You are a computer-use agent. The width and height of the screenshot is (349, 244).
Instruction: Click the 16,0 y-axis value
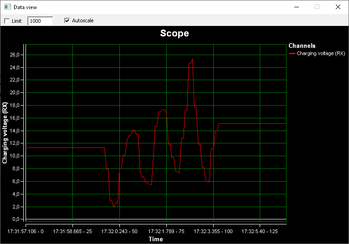pyautogui.click(x=15, y=118)
